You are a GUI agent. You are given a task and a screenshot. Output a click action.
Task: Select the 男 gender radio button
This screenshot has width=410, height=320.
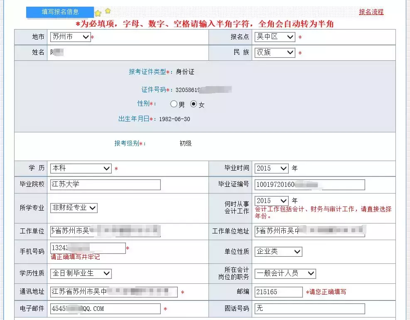pos(174,105)
